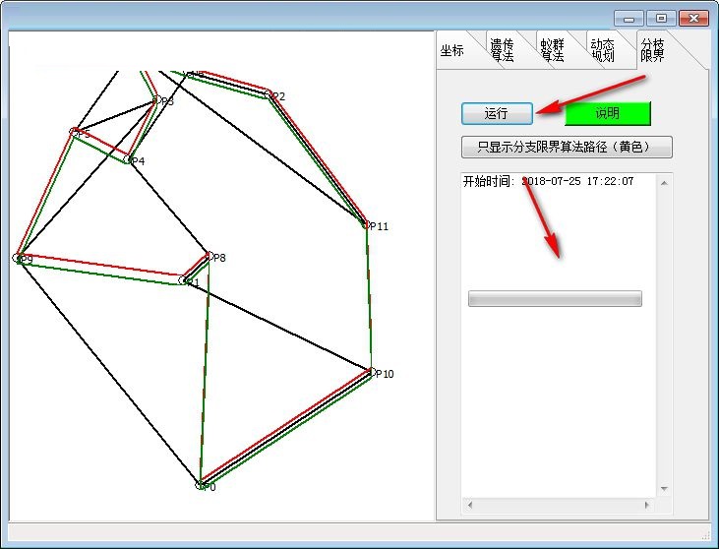The height and width of the screenshot is (549, 719).
Task: Click the progress bar in output panel
Action: (555, 298)
